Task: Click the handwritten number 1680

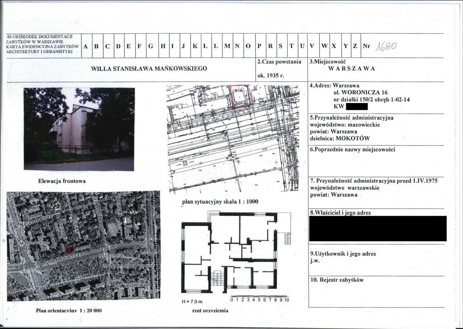Action: 387,46
